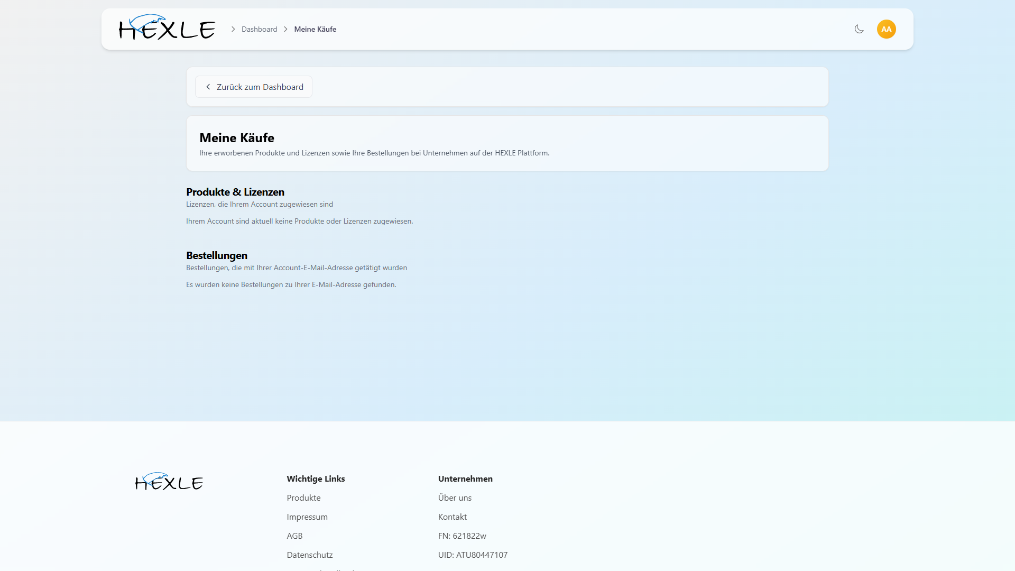This screenshot has width=1015, height=571.
Task: Click the FN: 621822w company number
Action: tap(462, 536)
